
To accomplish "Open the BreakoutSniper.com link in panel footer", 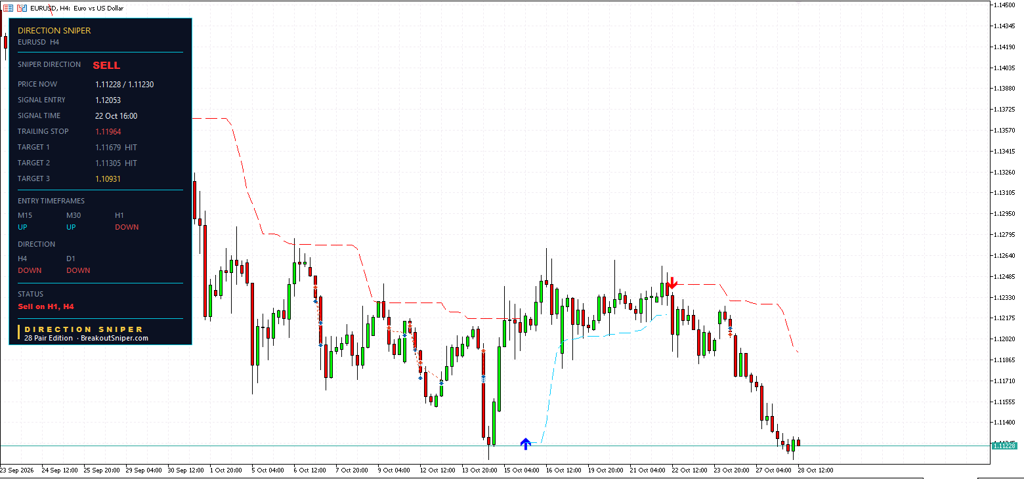I will pyautogui.click(x=114, y=338).
